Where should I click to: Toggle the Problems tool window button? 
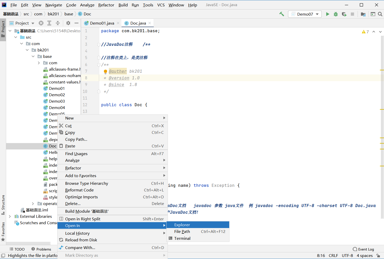41,249
